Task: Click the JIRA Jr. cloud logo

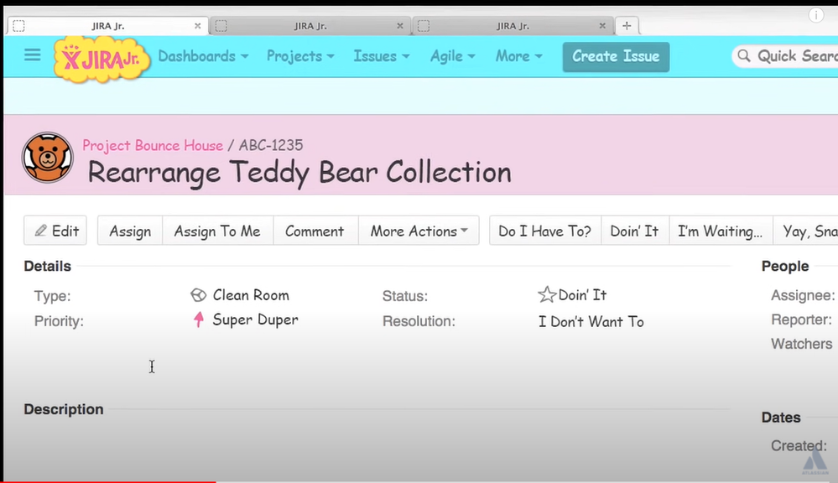Action: click(101, 58)
